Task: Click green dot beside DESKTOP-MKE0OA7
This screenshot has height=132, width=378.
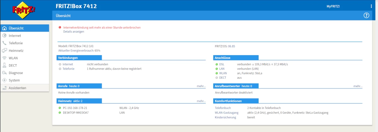Action: 60,112
